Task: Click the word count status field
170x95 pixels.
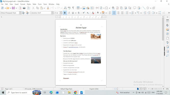Action: click(33, 89)
